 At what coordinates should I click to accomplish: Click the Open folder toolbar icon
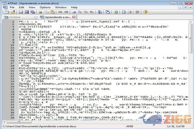[x=13, y=12]
